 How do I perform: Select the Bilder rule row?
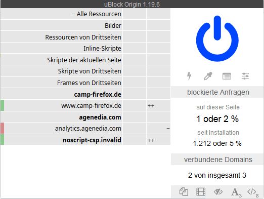62,25
